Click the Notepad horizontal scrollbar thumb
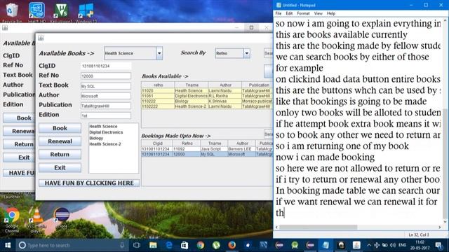449x252 pixels. (319, 227)
